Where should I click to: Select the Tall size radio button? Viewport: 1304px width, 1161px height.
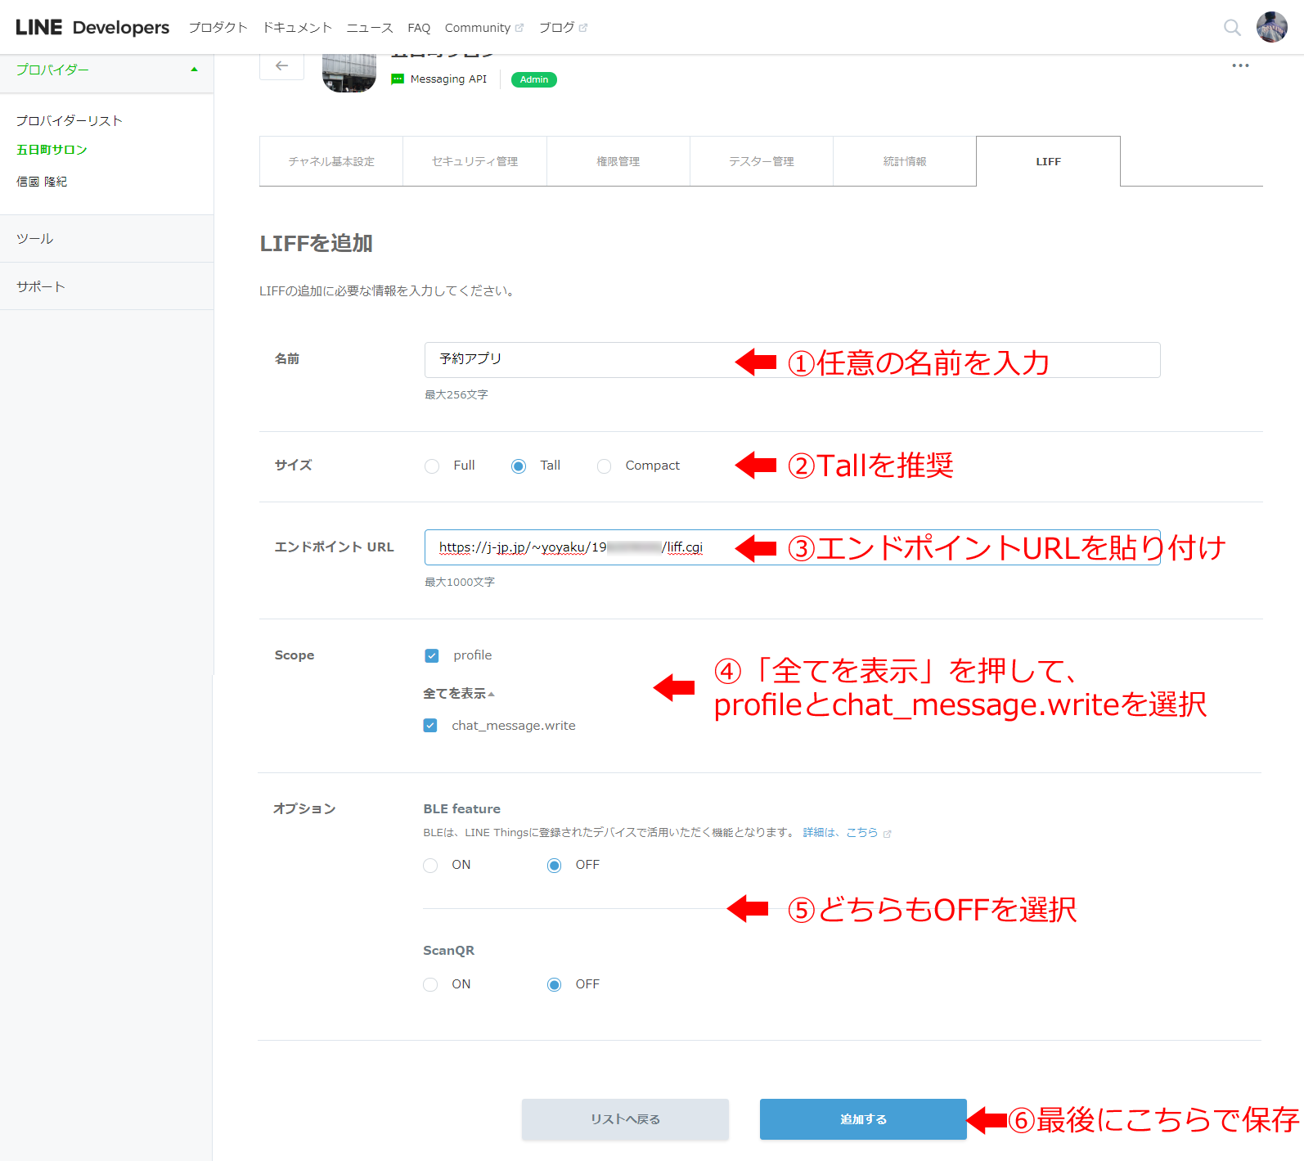(x=519, y=466)
